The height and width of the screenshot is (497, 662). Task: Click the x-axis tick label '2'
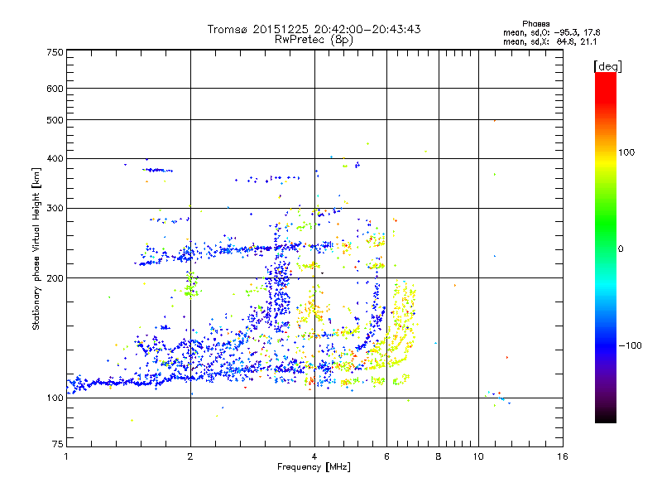[190, 456]
